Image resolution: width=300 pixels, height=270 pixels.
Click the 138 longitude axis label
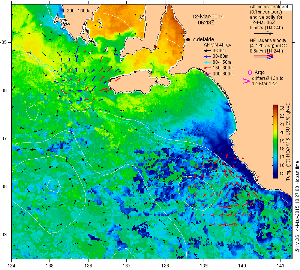pyautogui.click(x=165, y=266)
